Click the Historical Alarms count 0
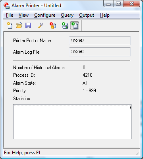Viewport: 143px width, 159px height. (84, 68)
